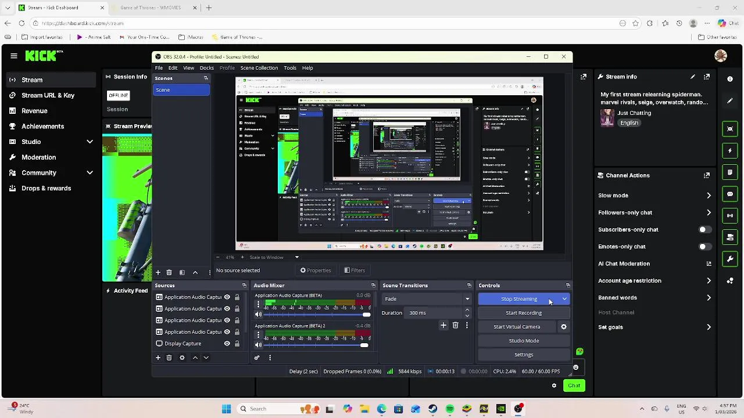This screenshot has height=418, width=744.
Task: Mute Application Audio Capture (BETA) 2 speaker
Action: 259,345
